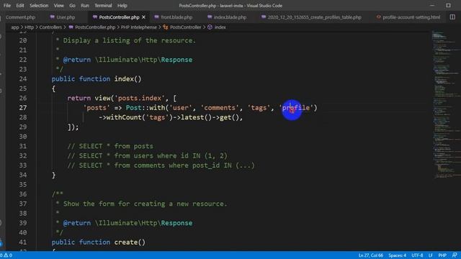The height and width of the screenshot is (259, 461).
Task: Open the View menu
Action: point(58,6)
